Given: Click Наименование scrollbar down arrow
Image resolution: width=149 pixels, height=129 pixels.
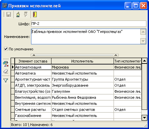Looking at the screenshot, I should 143,41.
